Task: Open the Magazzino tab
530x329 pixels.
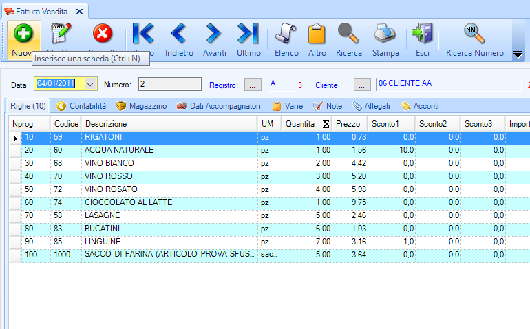Action: 141,106
